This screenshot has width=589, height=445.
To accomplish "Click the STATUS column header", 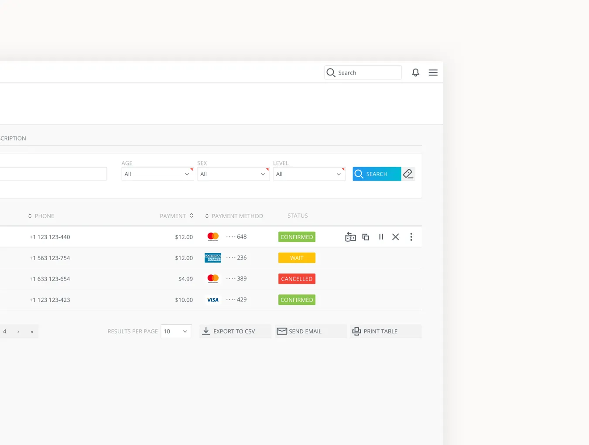I will [x=298, y=216].
